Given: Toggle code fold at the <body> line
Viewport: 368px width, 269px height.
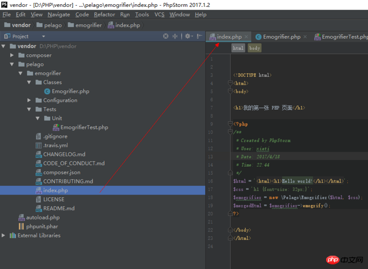Looking at the screenshot, I should (230, 91).
